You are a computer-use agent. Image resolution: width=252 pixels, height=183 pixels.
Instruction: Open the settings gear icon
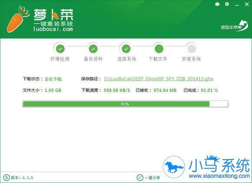point(227,4)
